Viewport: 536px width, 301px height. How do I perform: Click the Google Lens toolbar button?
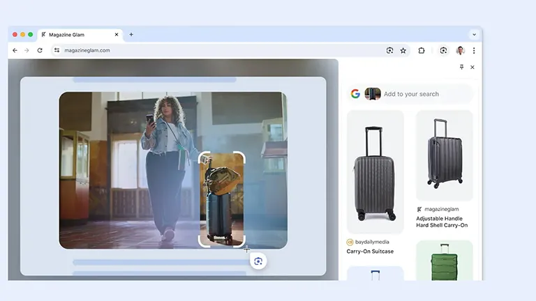pyautogui.click(x=443, y=50)
